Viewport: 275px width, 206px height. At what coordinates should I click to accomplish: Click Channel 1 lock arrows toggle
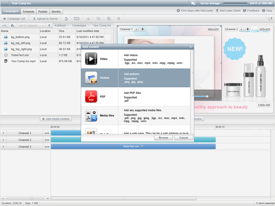[x=47, y=133]
